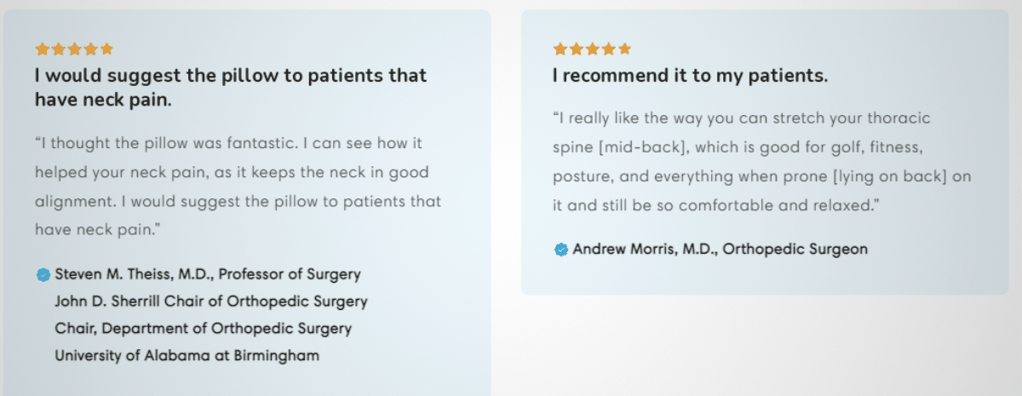This screenshot has height=396, width=1022.
Task: Select the "I recommend it to my patients" heading
Action: tap(690, 76)
